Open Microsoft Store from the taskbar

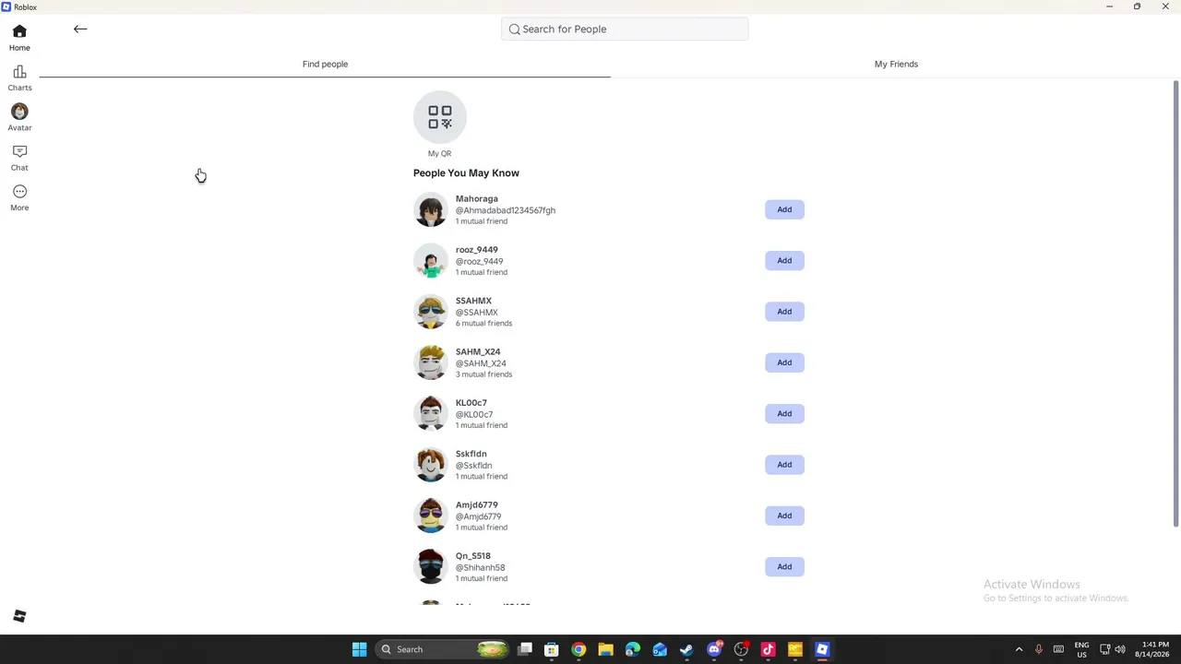pyautogui.click(x=552, y=649)
